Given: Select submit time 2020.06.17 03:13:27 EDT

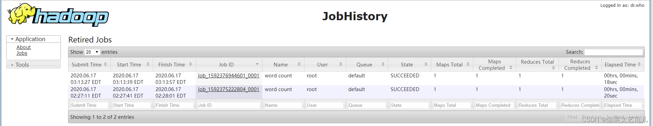Looking at the screenshot, I should (86, 79).
